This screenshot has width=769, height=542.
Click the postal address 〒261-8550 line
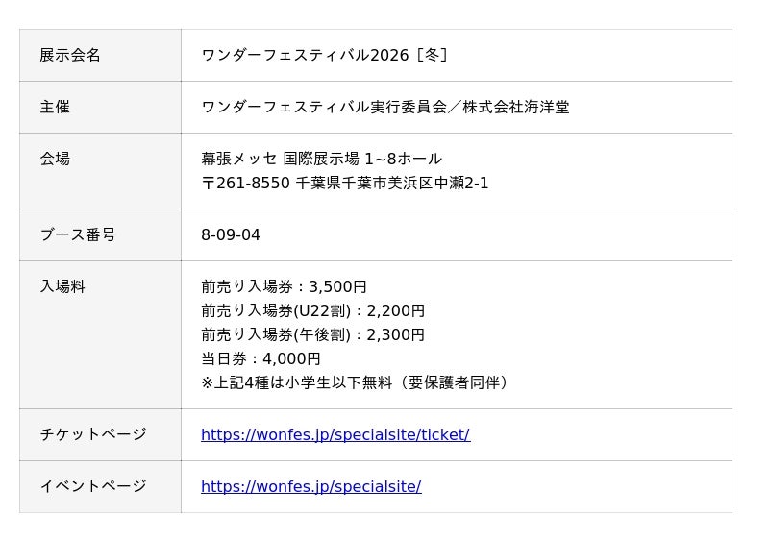[x=344, y=183]
